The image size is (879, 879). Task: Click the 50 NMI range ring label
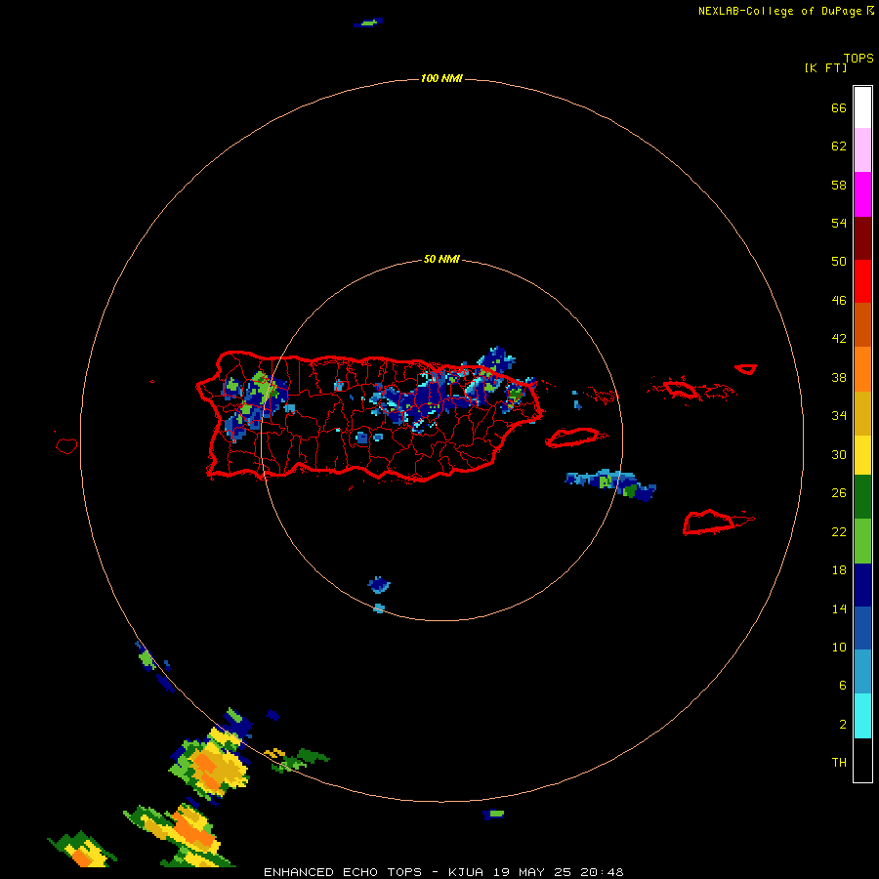point(441,259)
